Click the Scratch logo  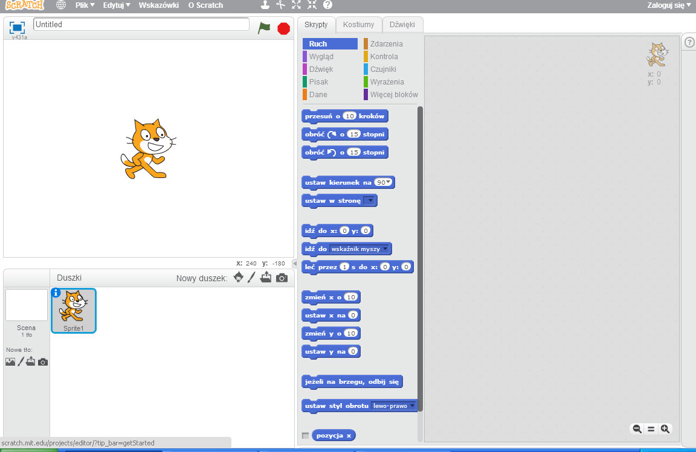tap(25, 5)
